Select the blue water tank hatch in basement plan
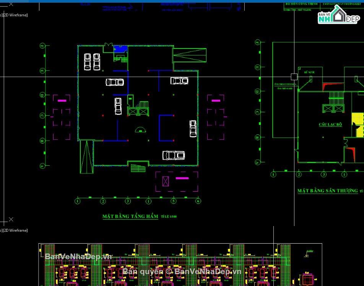Viewport: 364px width, 286px height. pyautogui.click(x=122, y=49)
